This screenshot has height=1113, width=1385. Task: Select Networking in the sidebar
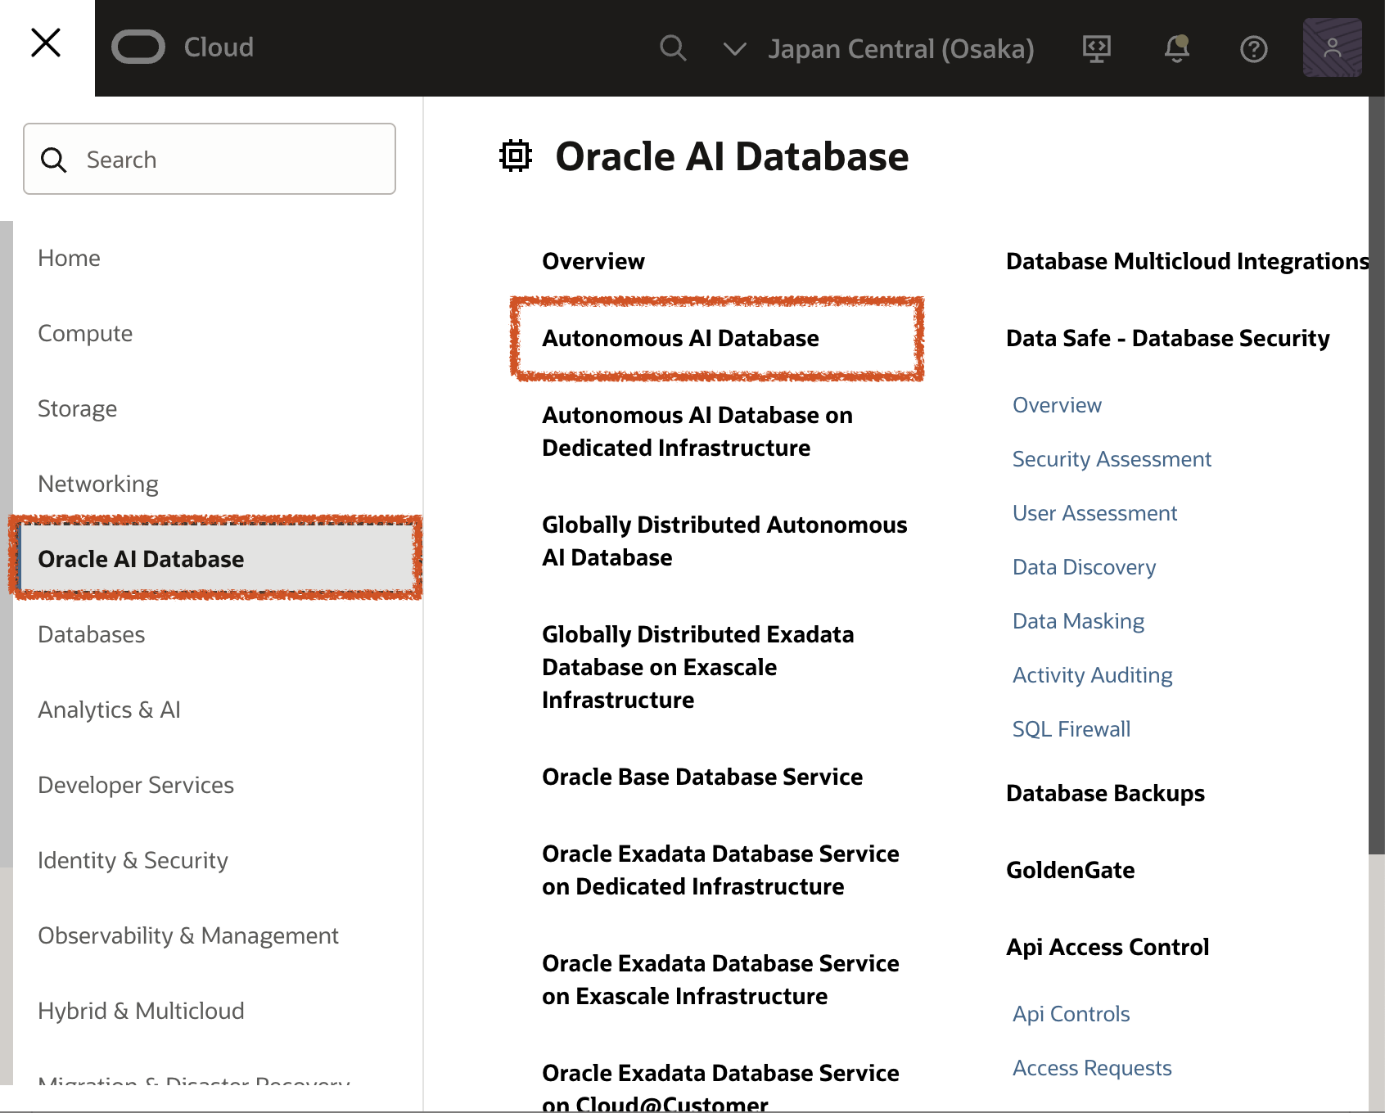click(97, 483)
